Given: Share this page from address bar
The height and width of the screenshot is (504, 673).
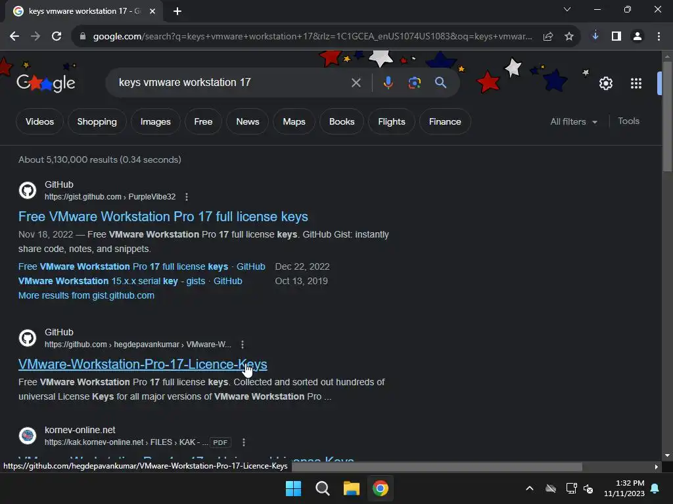Looking at the screenshot, I should [x=547, y=37].
